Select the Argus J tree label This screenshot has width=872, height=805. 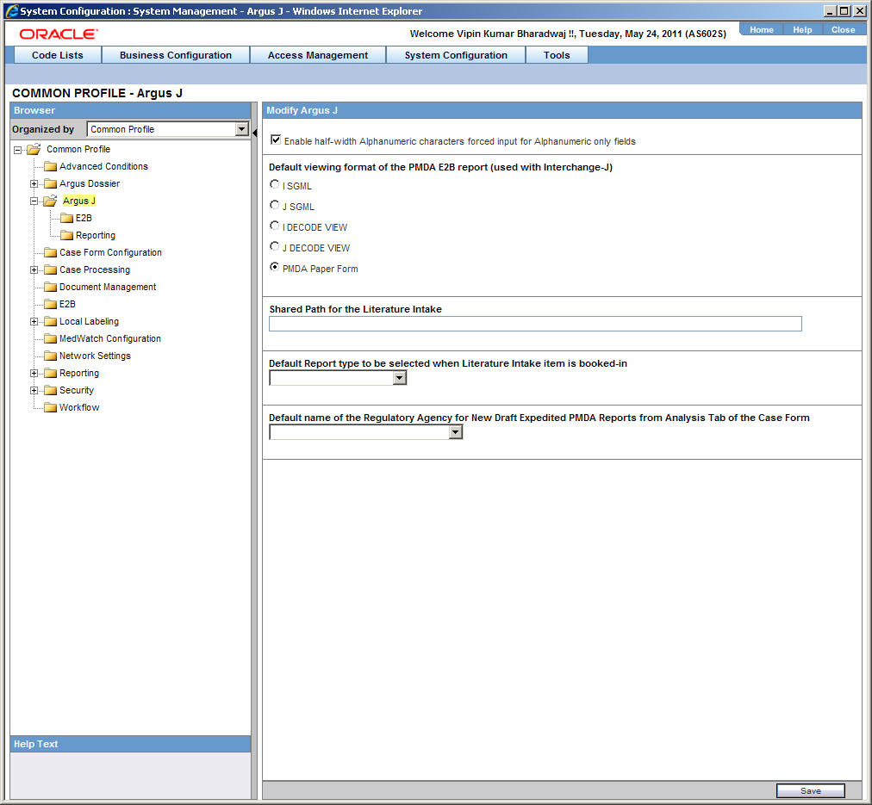tap(79, 201)
